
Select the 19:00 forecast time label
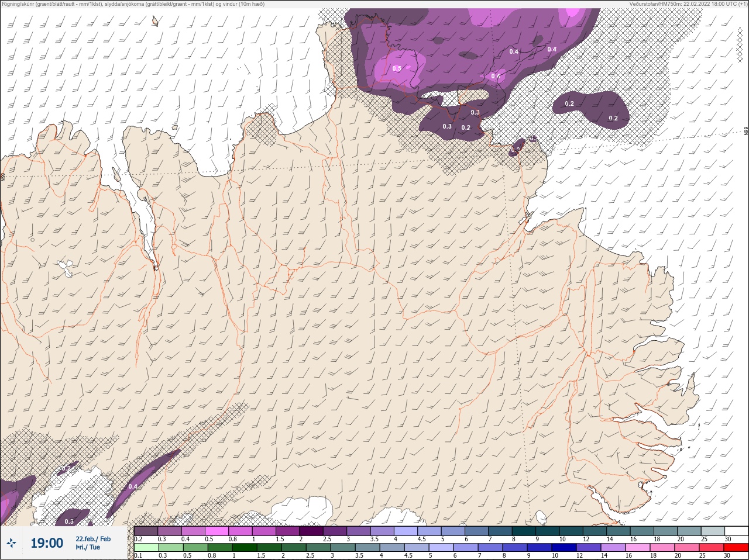pos(47,543)
